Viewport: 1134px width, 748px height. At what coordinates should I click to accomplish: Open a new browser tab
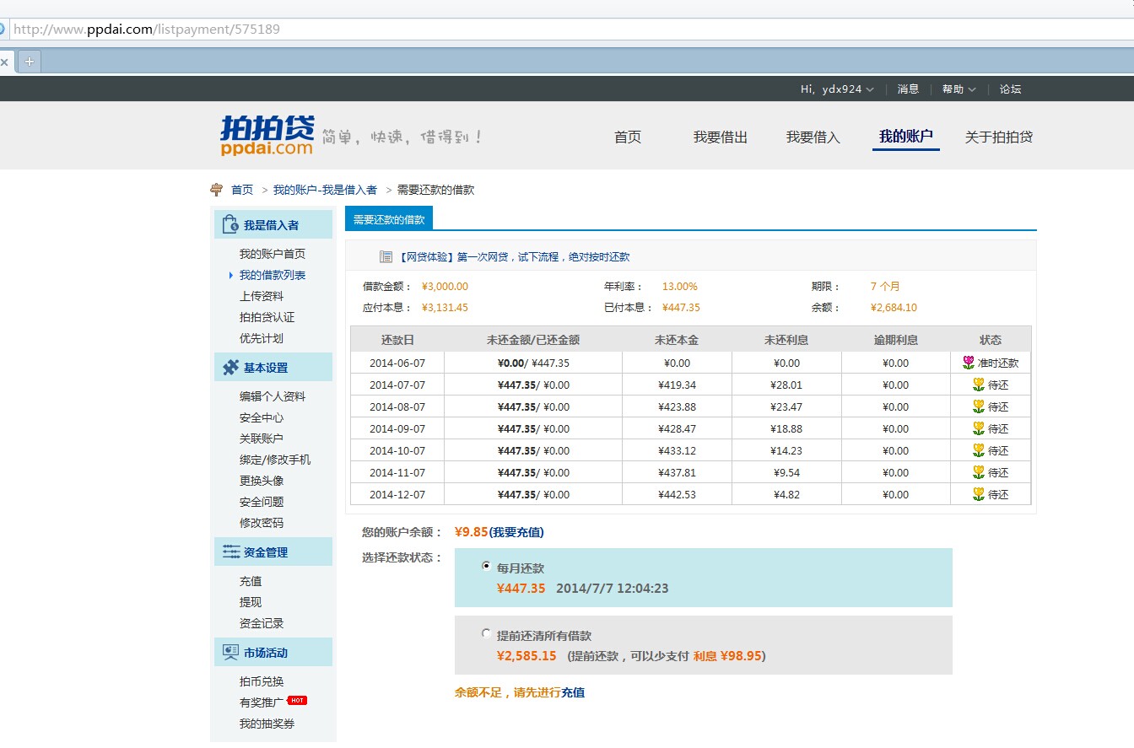tap(29, 62)
